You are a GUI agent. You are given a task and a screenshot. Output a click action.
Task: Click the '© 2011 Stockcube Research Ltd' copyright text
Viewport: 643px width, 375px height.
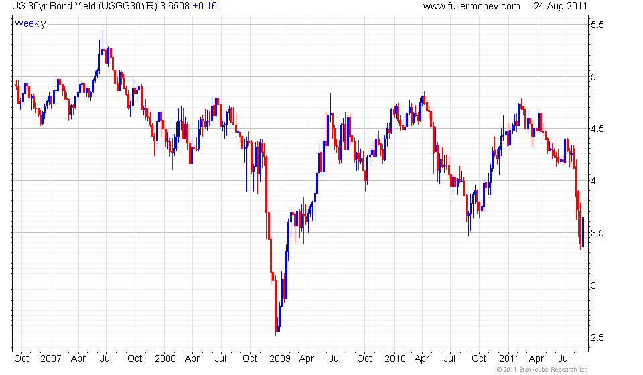[x=542, y=370]
